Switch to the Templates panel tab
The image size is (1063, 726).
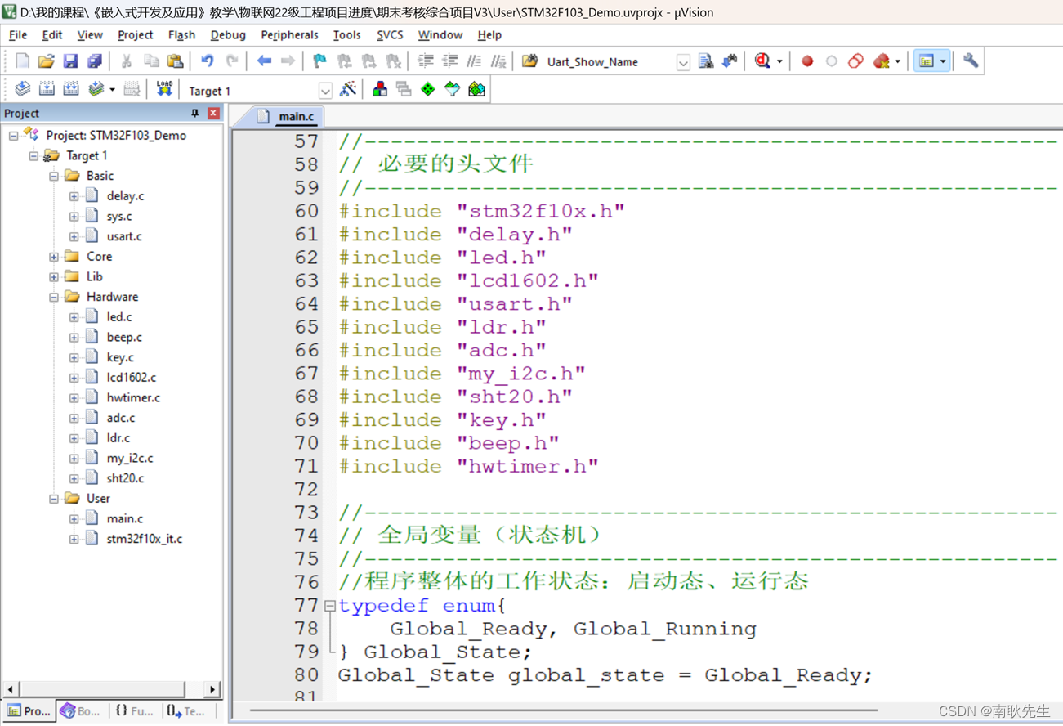pos(187,711)
